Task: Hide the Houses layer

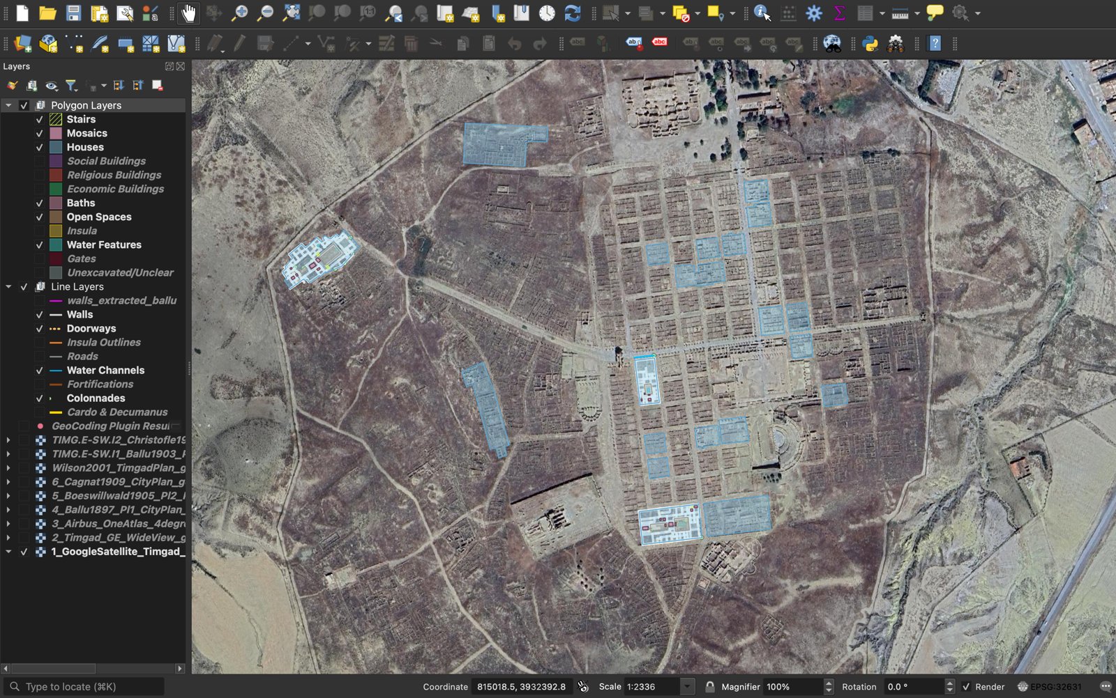Action: (40, 147)
